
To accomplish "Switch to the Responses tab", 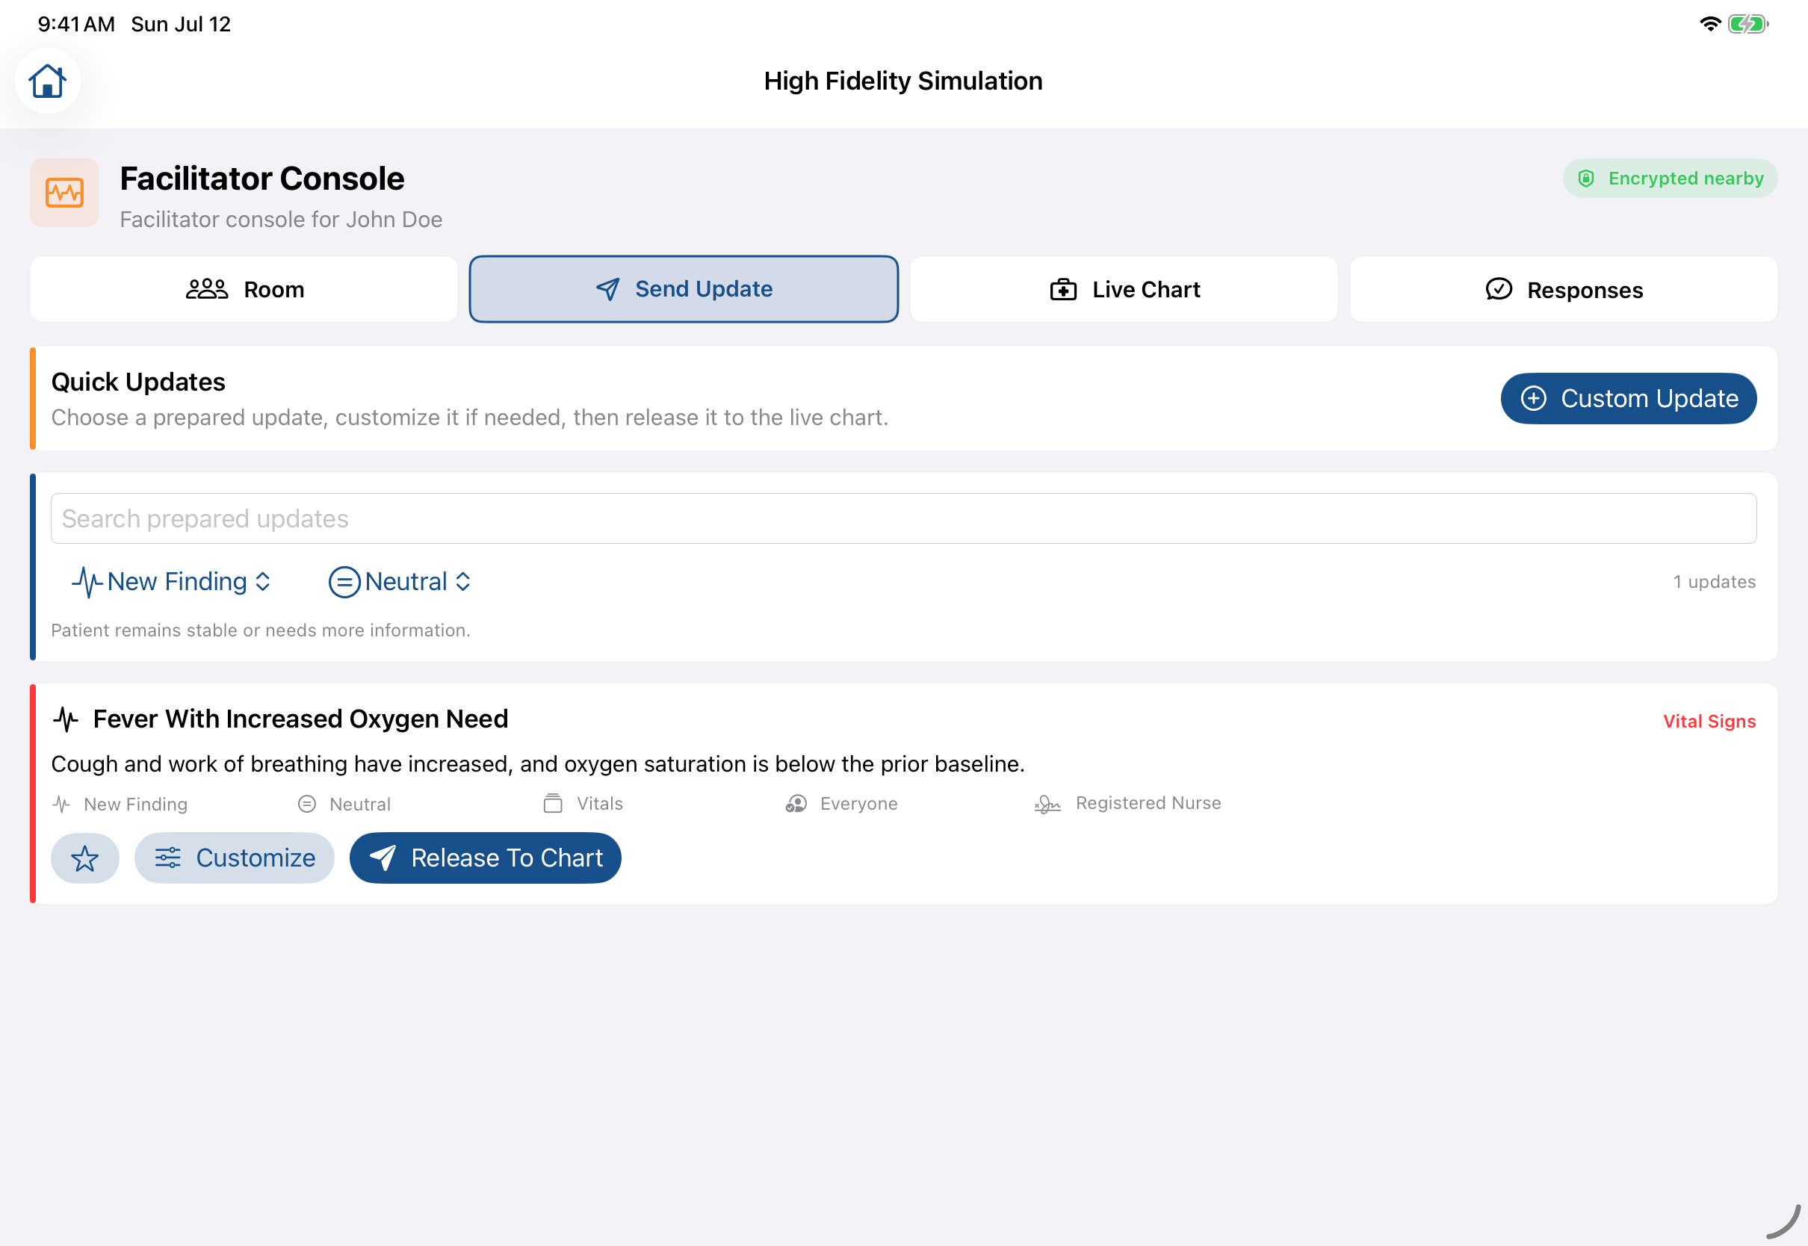I will [x=1564, y=290].
